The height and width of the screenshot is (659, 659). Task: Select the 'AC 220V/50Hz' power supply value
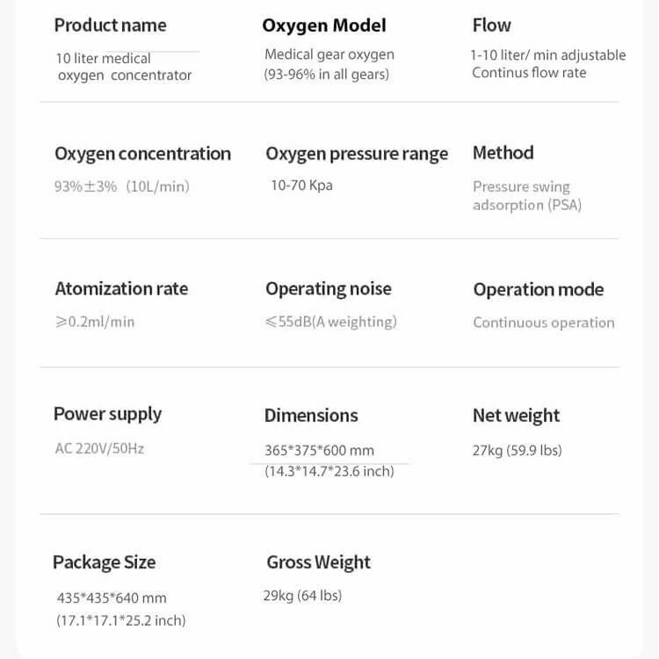click(99, 448)
